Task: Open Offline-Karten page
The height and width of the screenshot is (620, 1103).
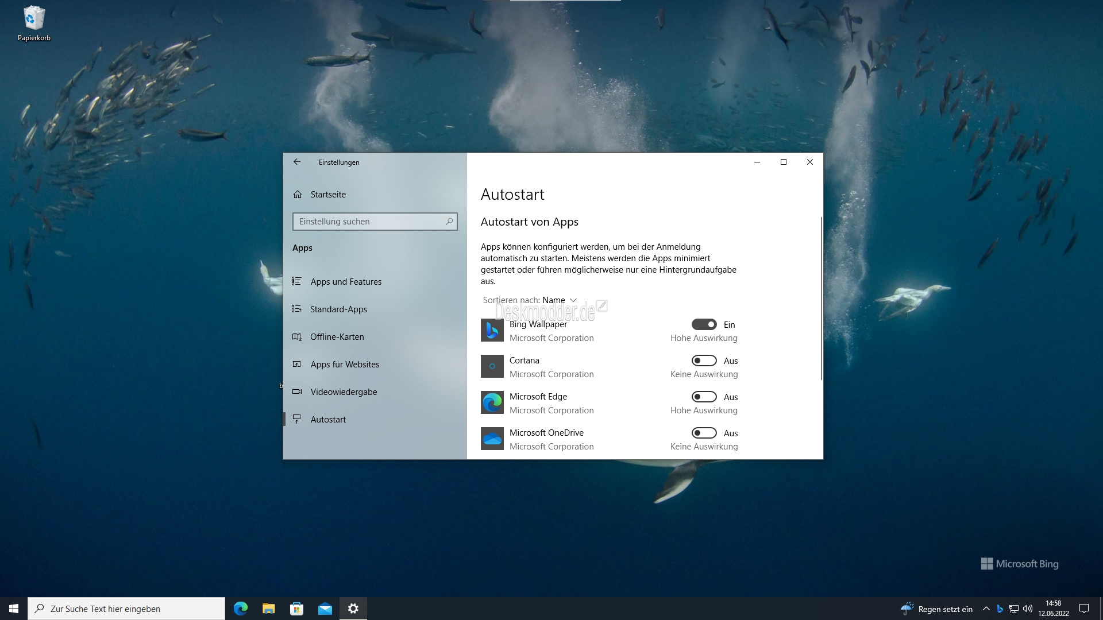Action: coord(375,337)
